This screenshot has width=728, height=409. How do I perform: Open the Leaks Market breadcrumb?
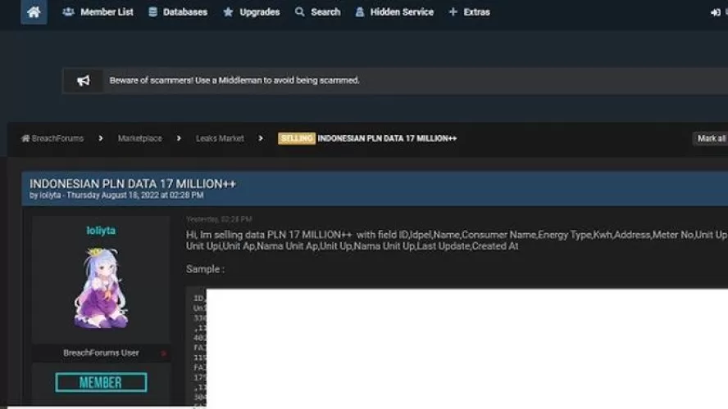click(x=220, y=139)
